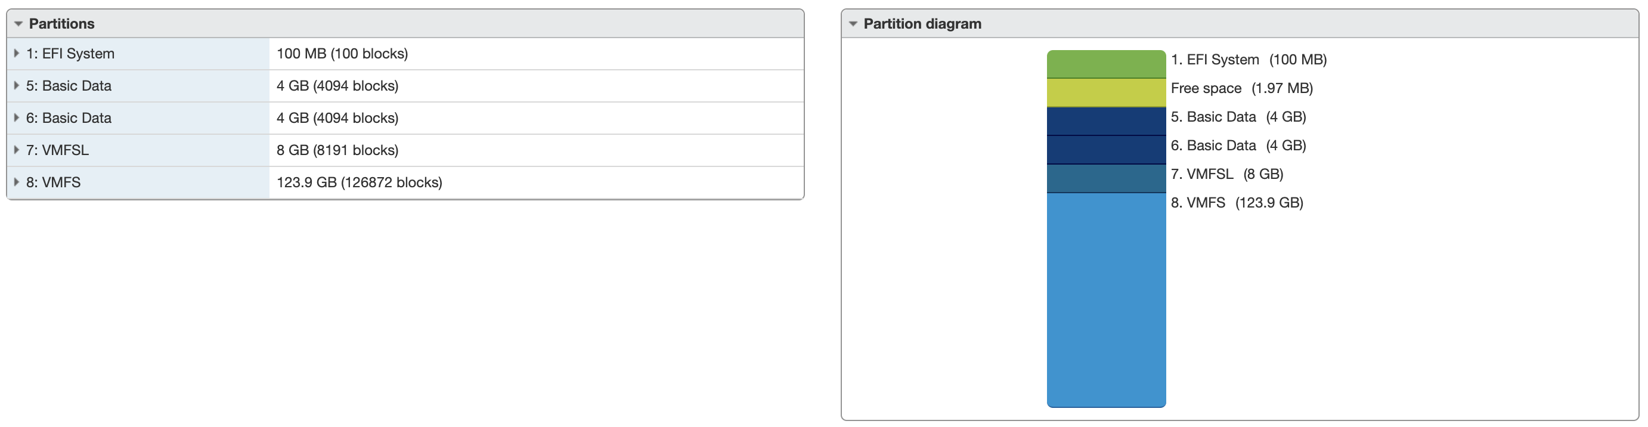Expand the 7: VMFSL partition row
The height and width of the screenshot is (427, 1648).
(x=17, y=150)
